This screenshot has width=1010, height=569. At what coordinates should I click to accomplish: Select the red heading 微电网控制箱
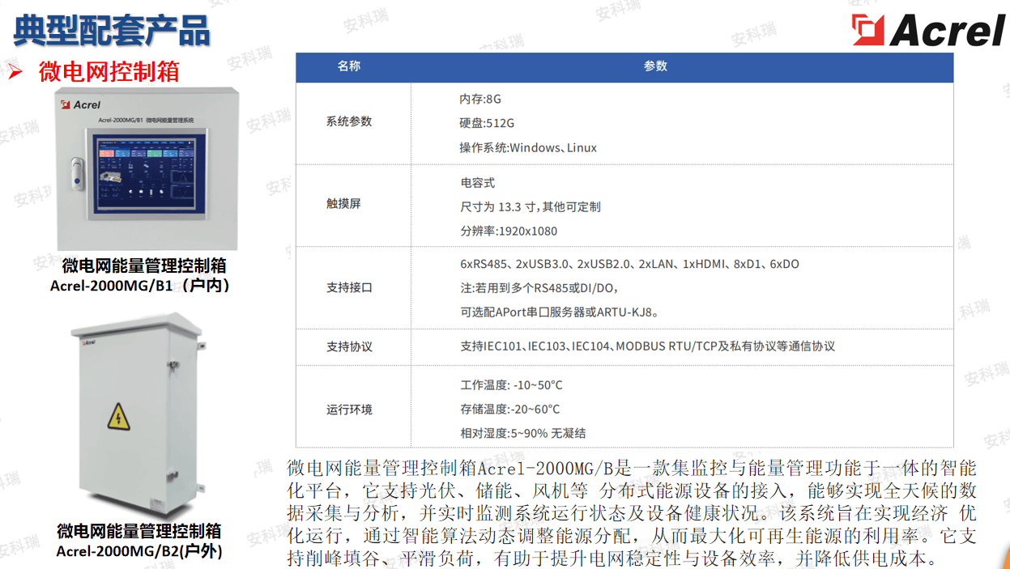109,71
